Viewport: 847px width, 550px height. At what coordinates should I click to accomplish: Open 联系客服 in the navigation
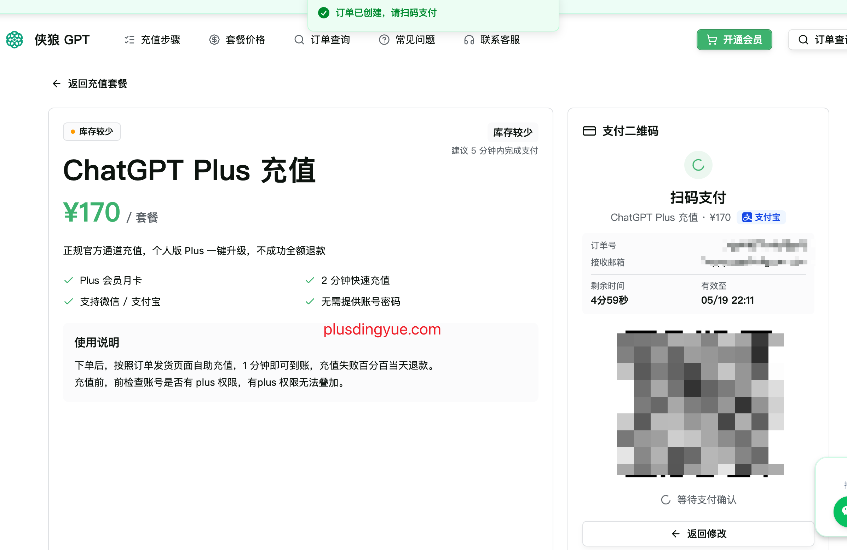(x=492, y=40)
